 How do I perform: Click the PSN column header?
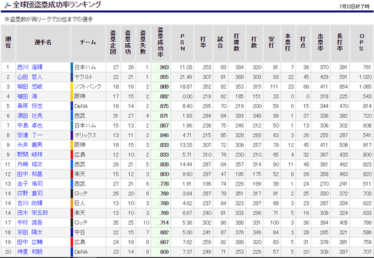182,43
